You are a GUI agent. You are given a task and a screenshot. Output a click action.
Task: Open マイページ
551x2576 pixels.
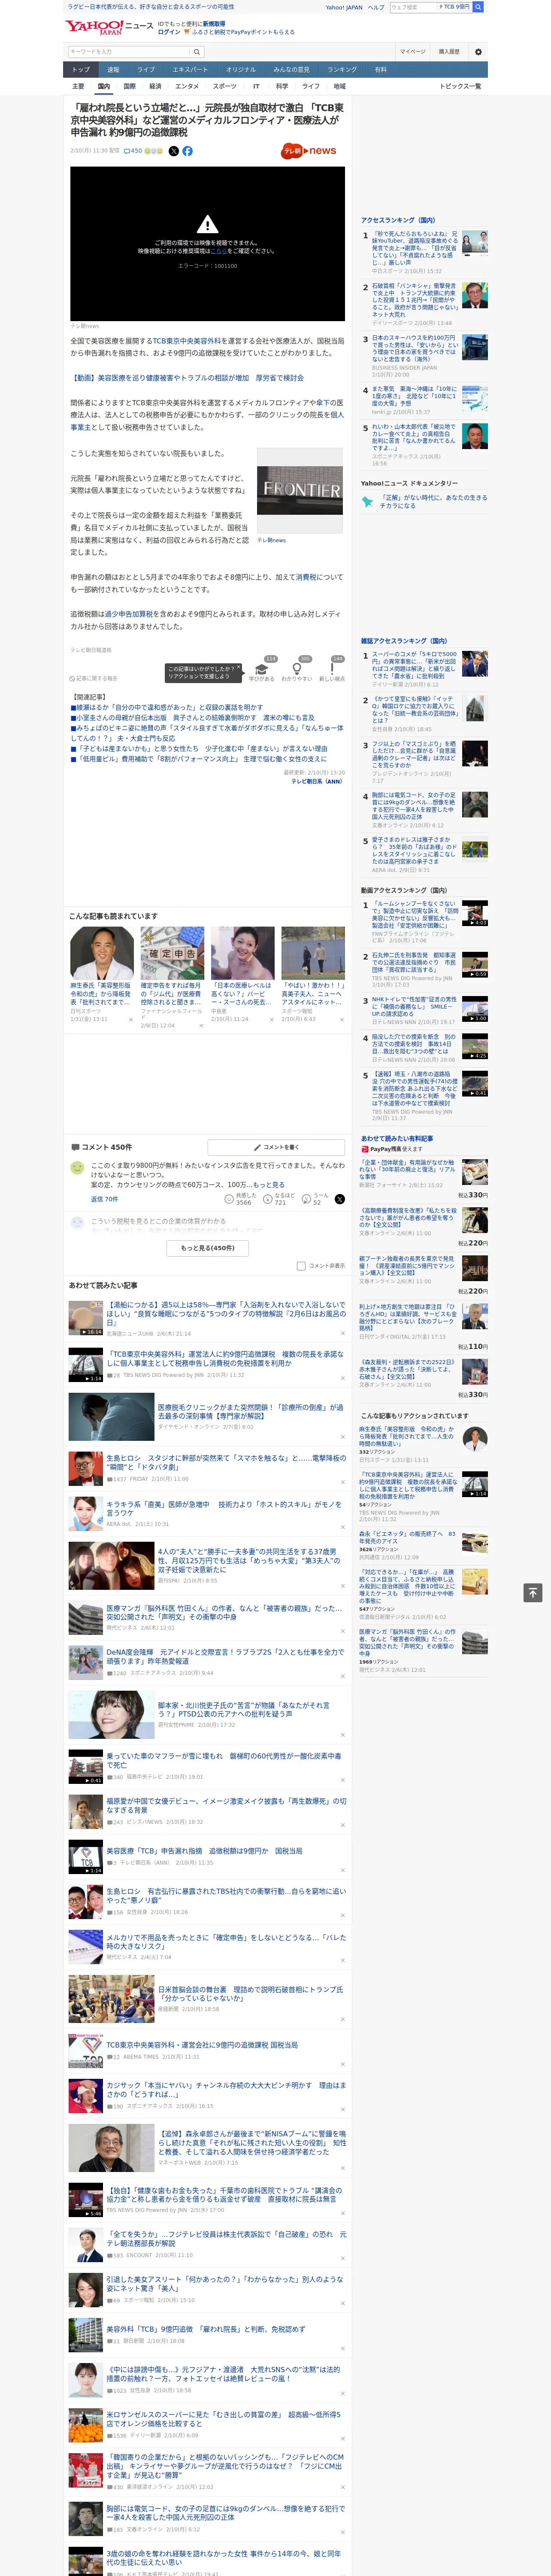pyautogui.click(x=412, y=52)
